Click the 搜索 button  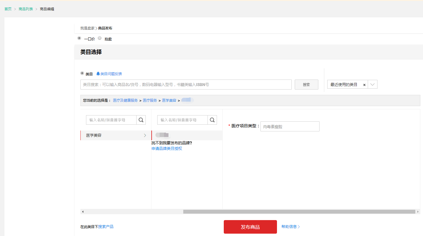[x=307, y=85]
